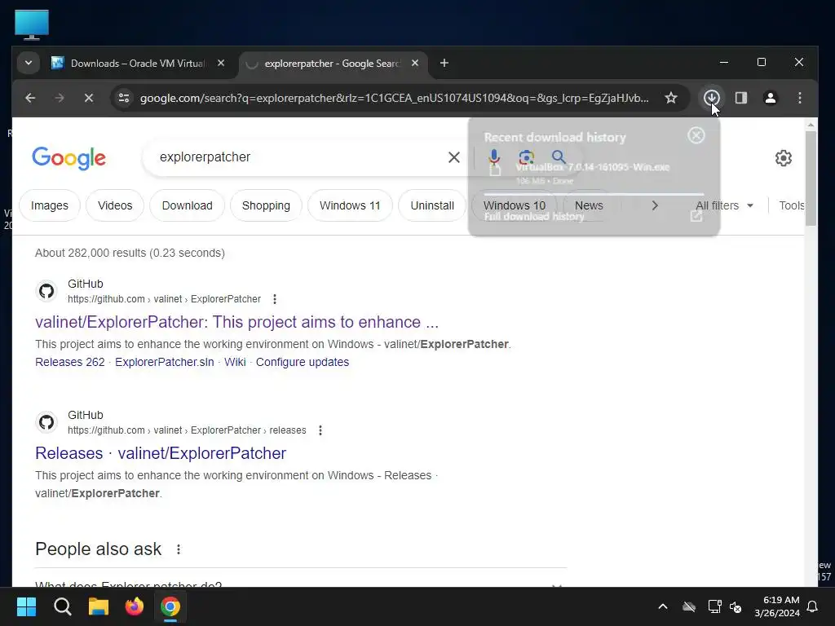
Task: Close the explorerpatcher Google Search tab
Action: (415, 64)
